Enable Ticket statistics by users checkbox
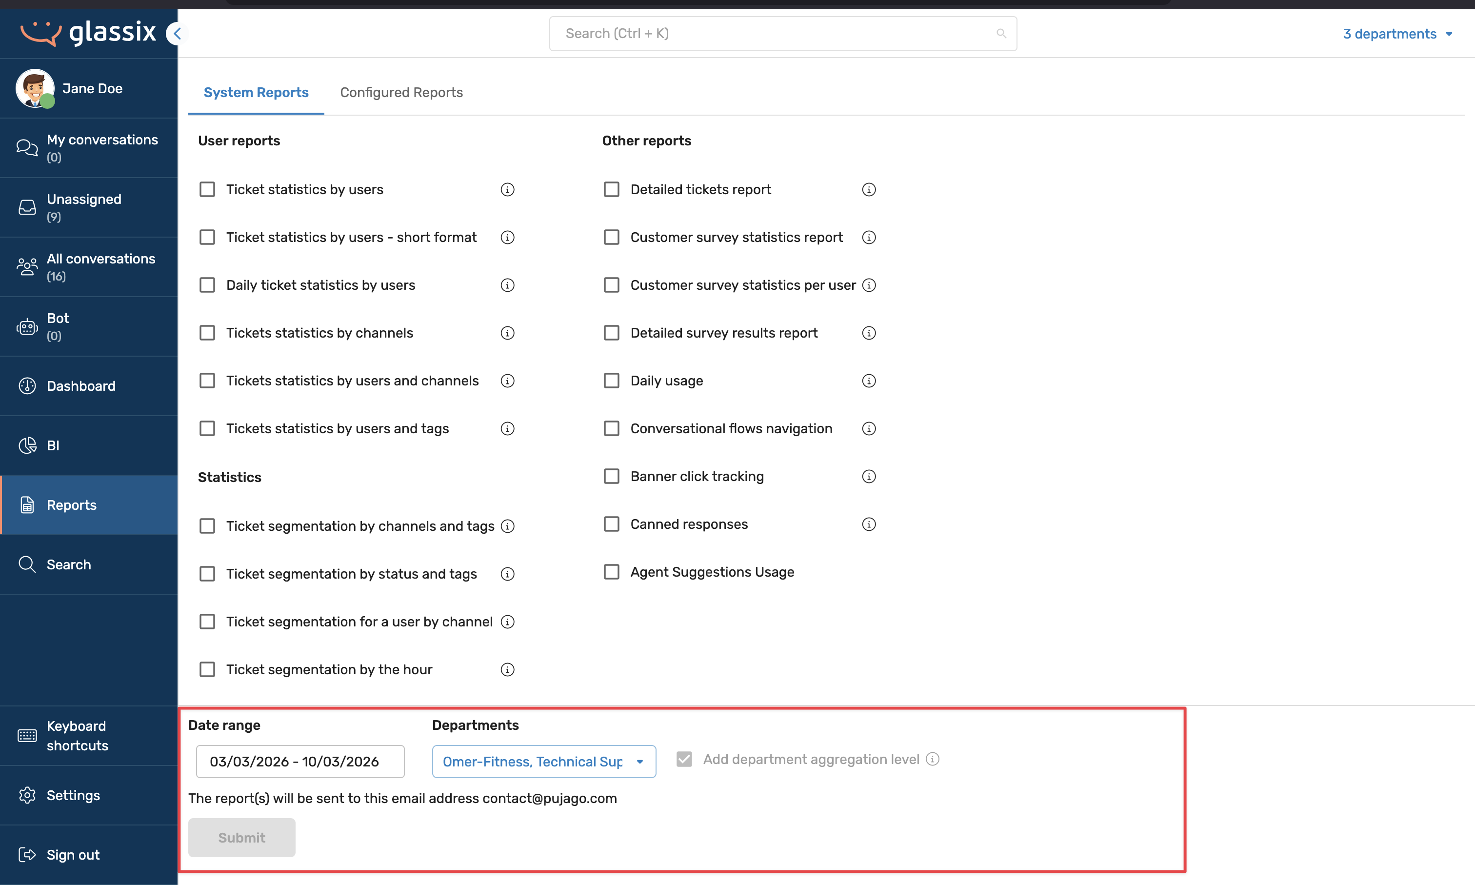The height and width of the screenshot is (885, 1475). click(207, 190)
